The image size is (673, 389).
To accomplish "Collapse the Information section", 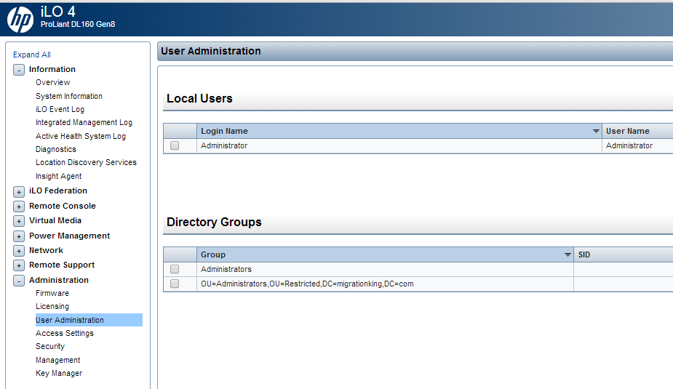I will tap(19, 70).
